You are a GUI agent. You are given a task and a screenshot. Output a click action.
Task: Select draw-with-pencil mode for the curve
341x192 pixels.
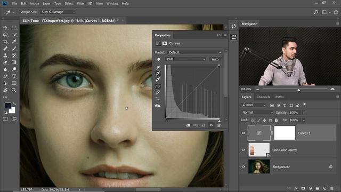coord(158,92)
